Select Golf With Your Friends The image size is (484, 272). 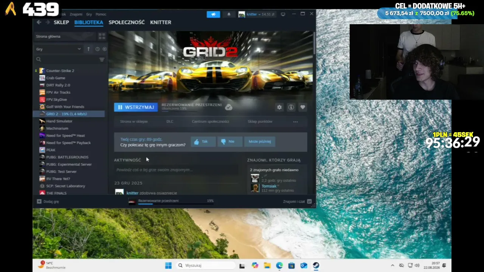[65, 107]
